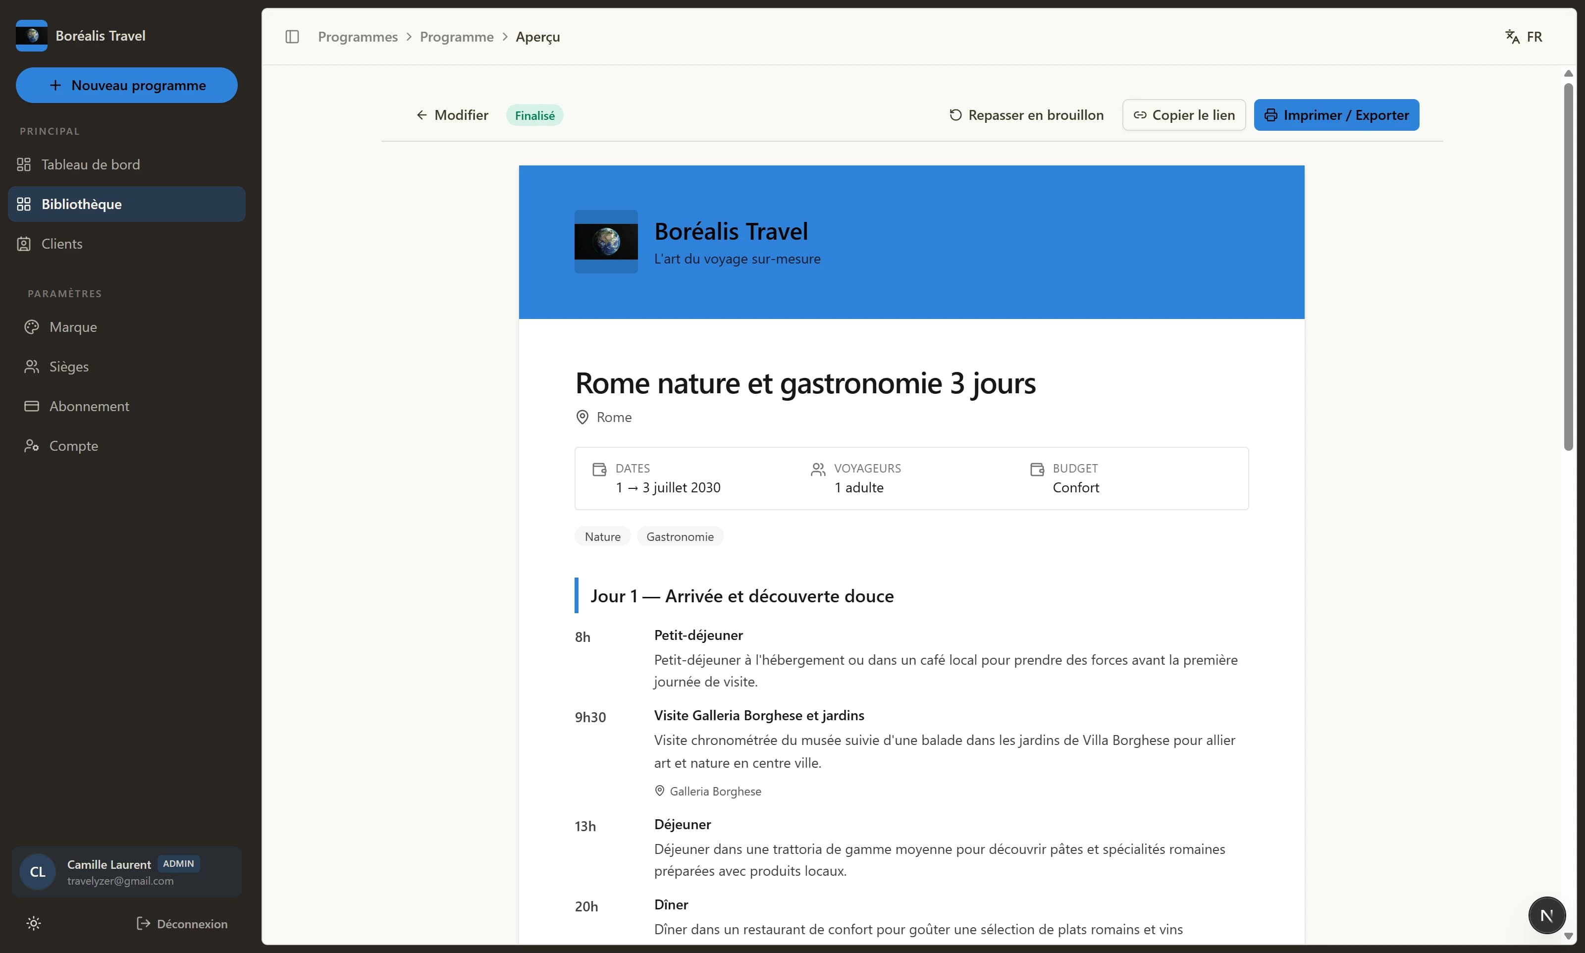Click the Confort budget value
Screen dimensions: 1585x953
coord(1076,487)
